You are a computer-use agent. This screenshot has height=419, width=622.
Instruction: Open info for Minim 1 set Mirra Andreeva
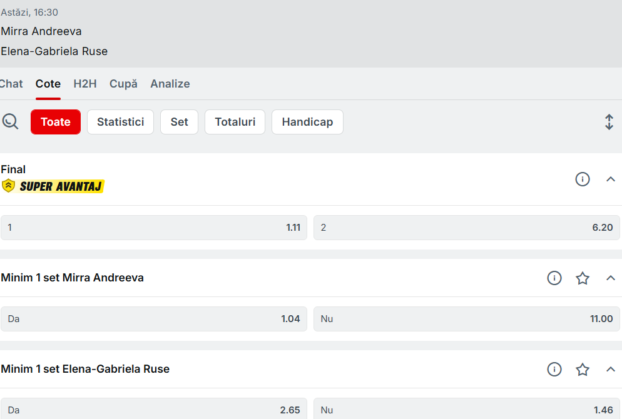pyautogui.click(x=554, y=278)
